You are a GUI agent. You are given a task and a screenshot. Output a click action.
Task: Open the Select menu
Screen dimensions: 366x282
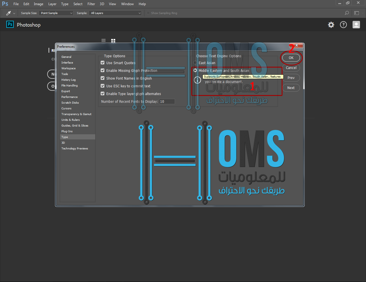click(x=78, y=4)
